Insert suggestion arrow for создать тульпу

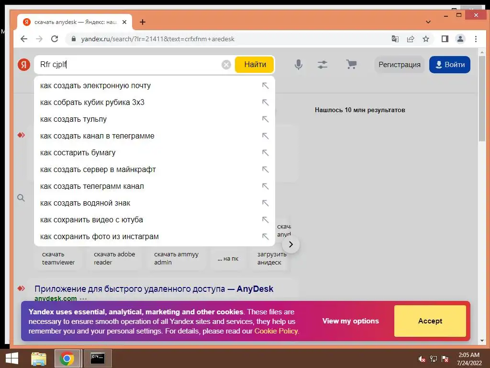tap(265, 119)
